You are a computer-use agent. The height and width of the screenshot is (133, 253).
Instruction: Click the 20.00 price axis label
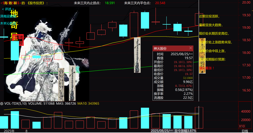coord(246,2)
